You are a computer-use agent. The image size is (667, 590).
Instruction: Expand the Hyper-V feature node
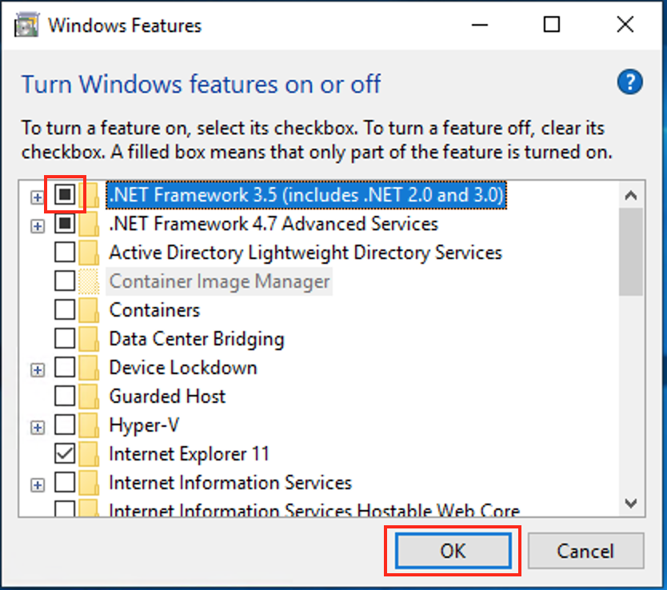tap(37, 428)
